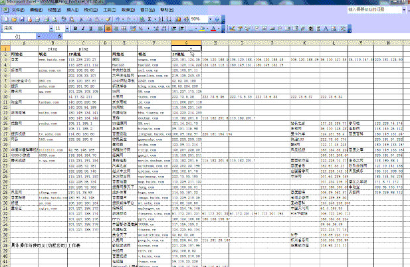The image size is (410, 267).
Task: Open the Fill Color dropdown arrow
Action: click(207, 28)
